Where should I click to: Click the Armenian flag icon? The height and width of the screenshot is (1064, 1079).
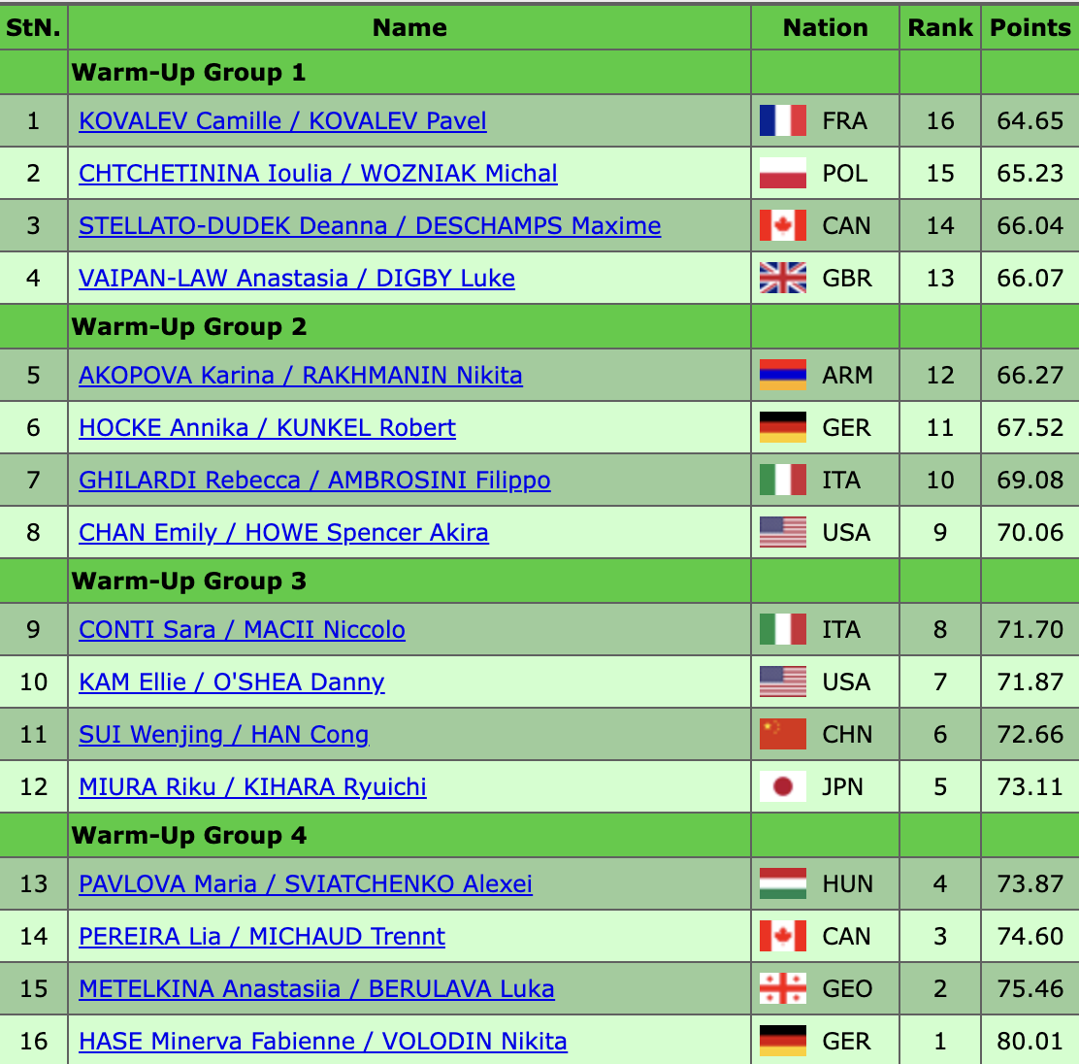coord(782,376)
